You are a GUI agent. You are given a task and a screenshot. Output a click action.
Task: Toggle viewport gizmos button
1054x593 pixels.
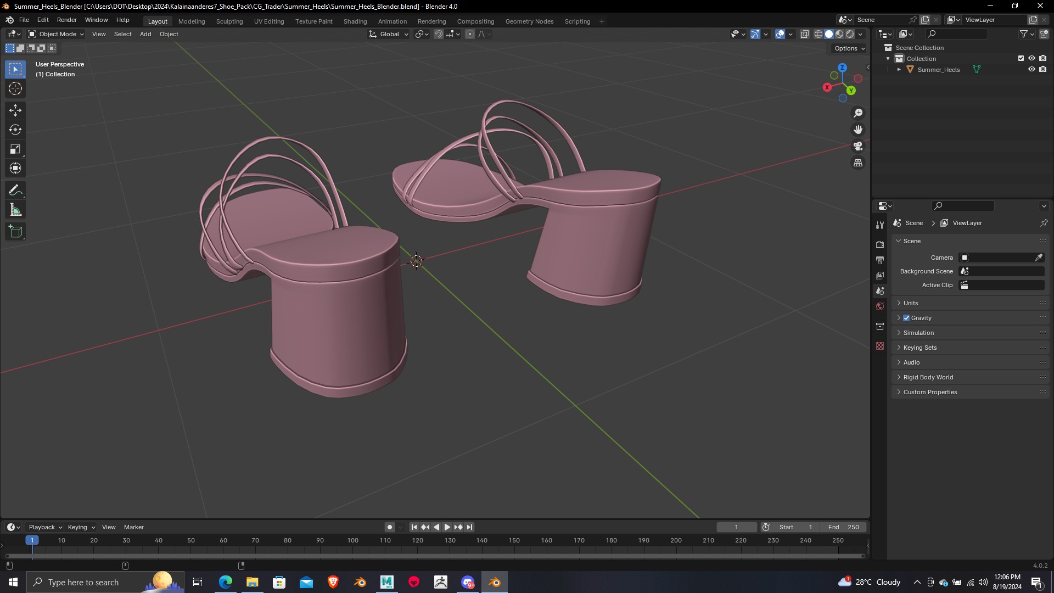[x=755, y=34]
